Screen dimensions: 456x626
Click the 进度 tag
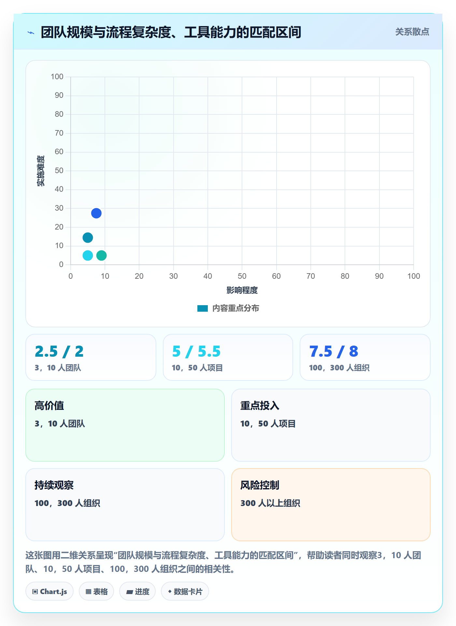coord(137,591)
